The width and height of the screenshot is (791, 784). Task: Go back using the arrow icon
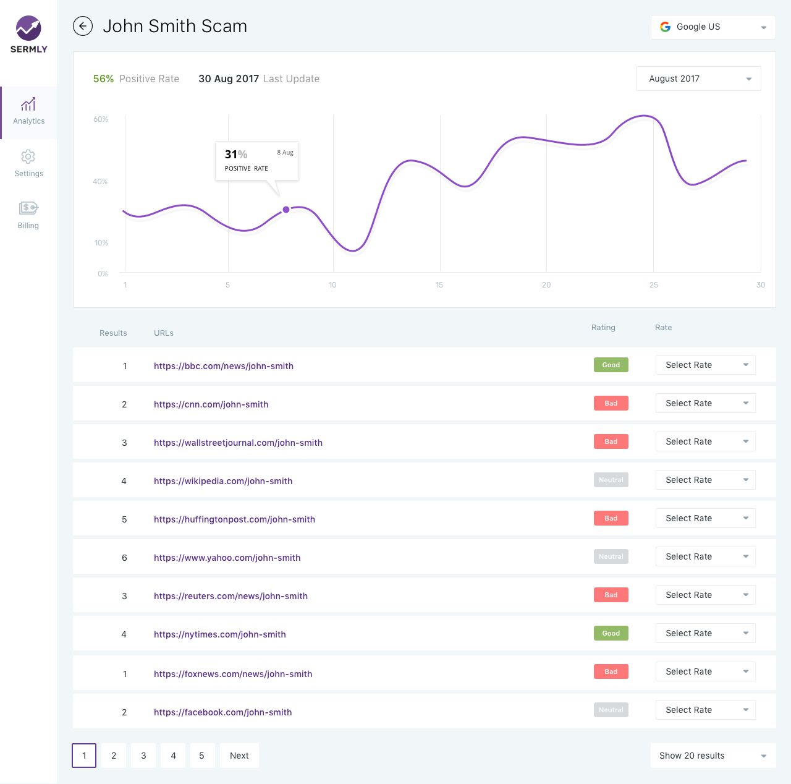83,26
